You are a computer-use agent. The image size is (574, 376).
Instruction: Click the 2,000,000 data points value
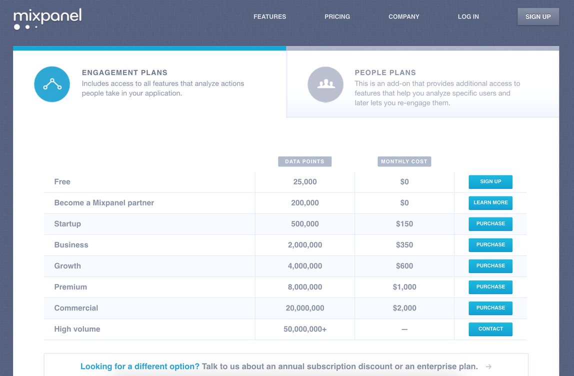click(x=305, y=245)
